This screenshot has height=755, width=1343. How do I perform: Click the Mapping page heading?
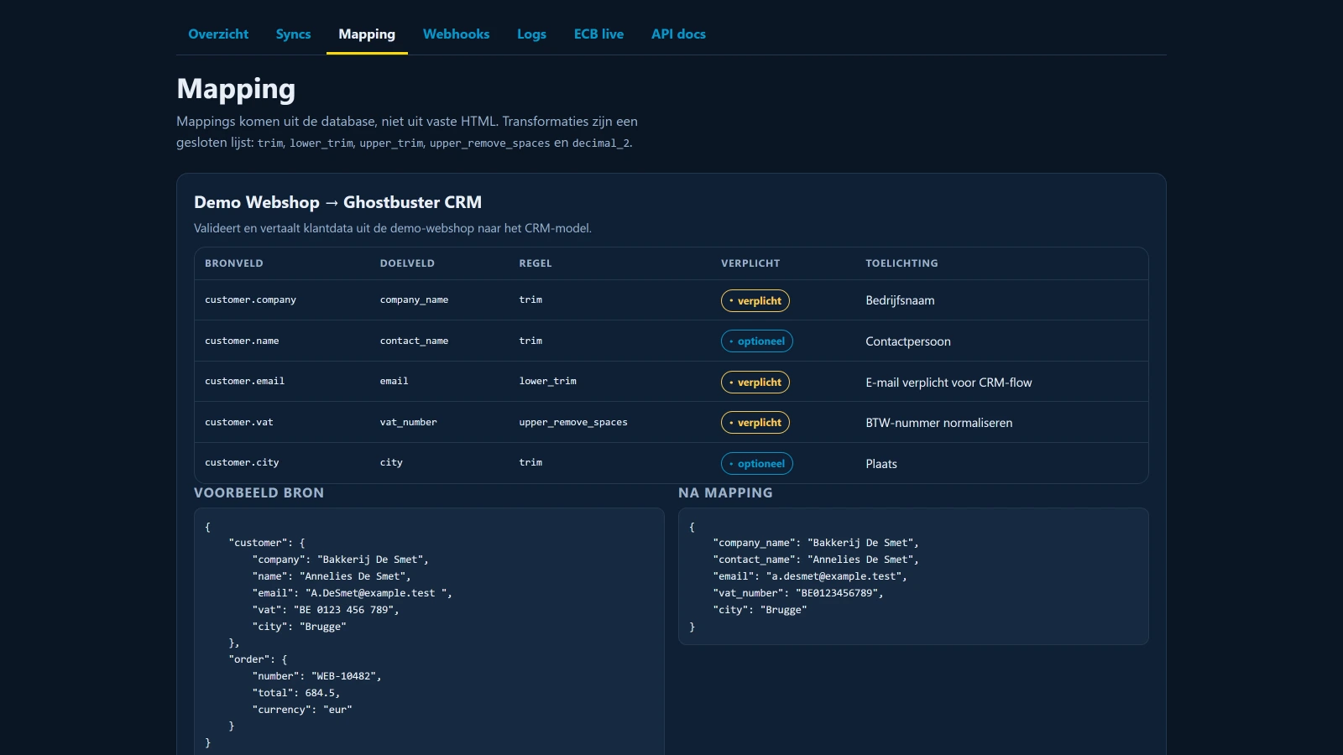(x=236, y=89)
